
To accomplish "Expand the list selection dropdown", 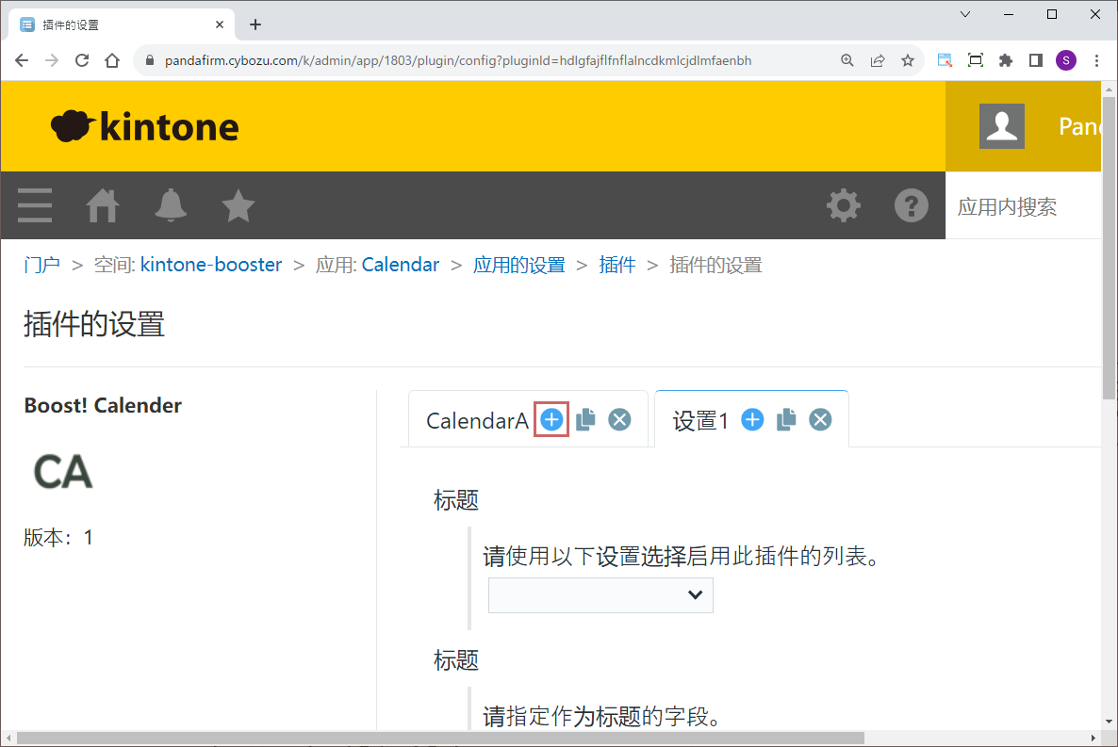I will coord(600,594).
